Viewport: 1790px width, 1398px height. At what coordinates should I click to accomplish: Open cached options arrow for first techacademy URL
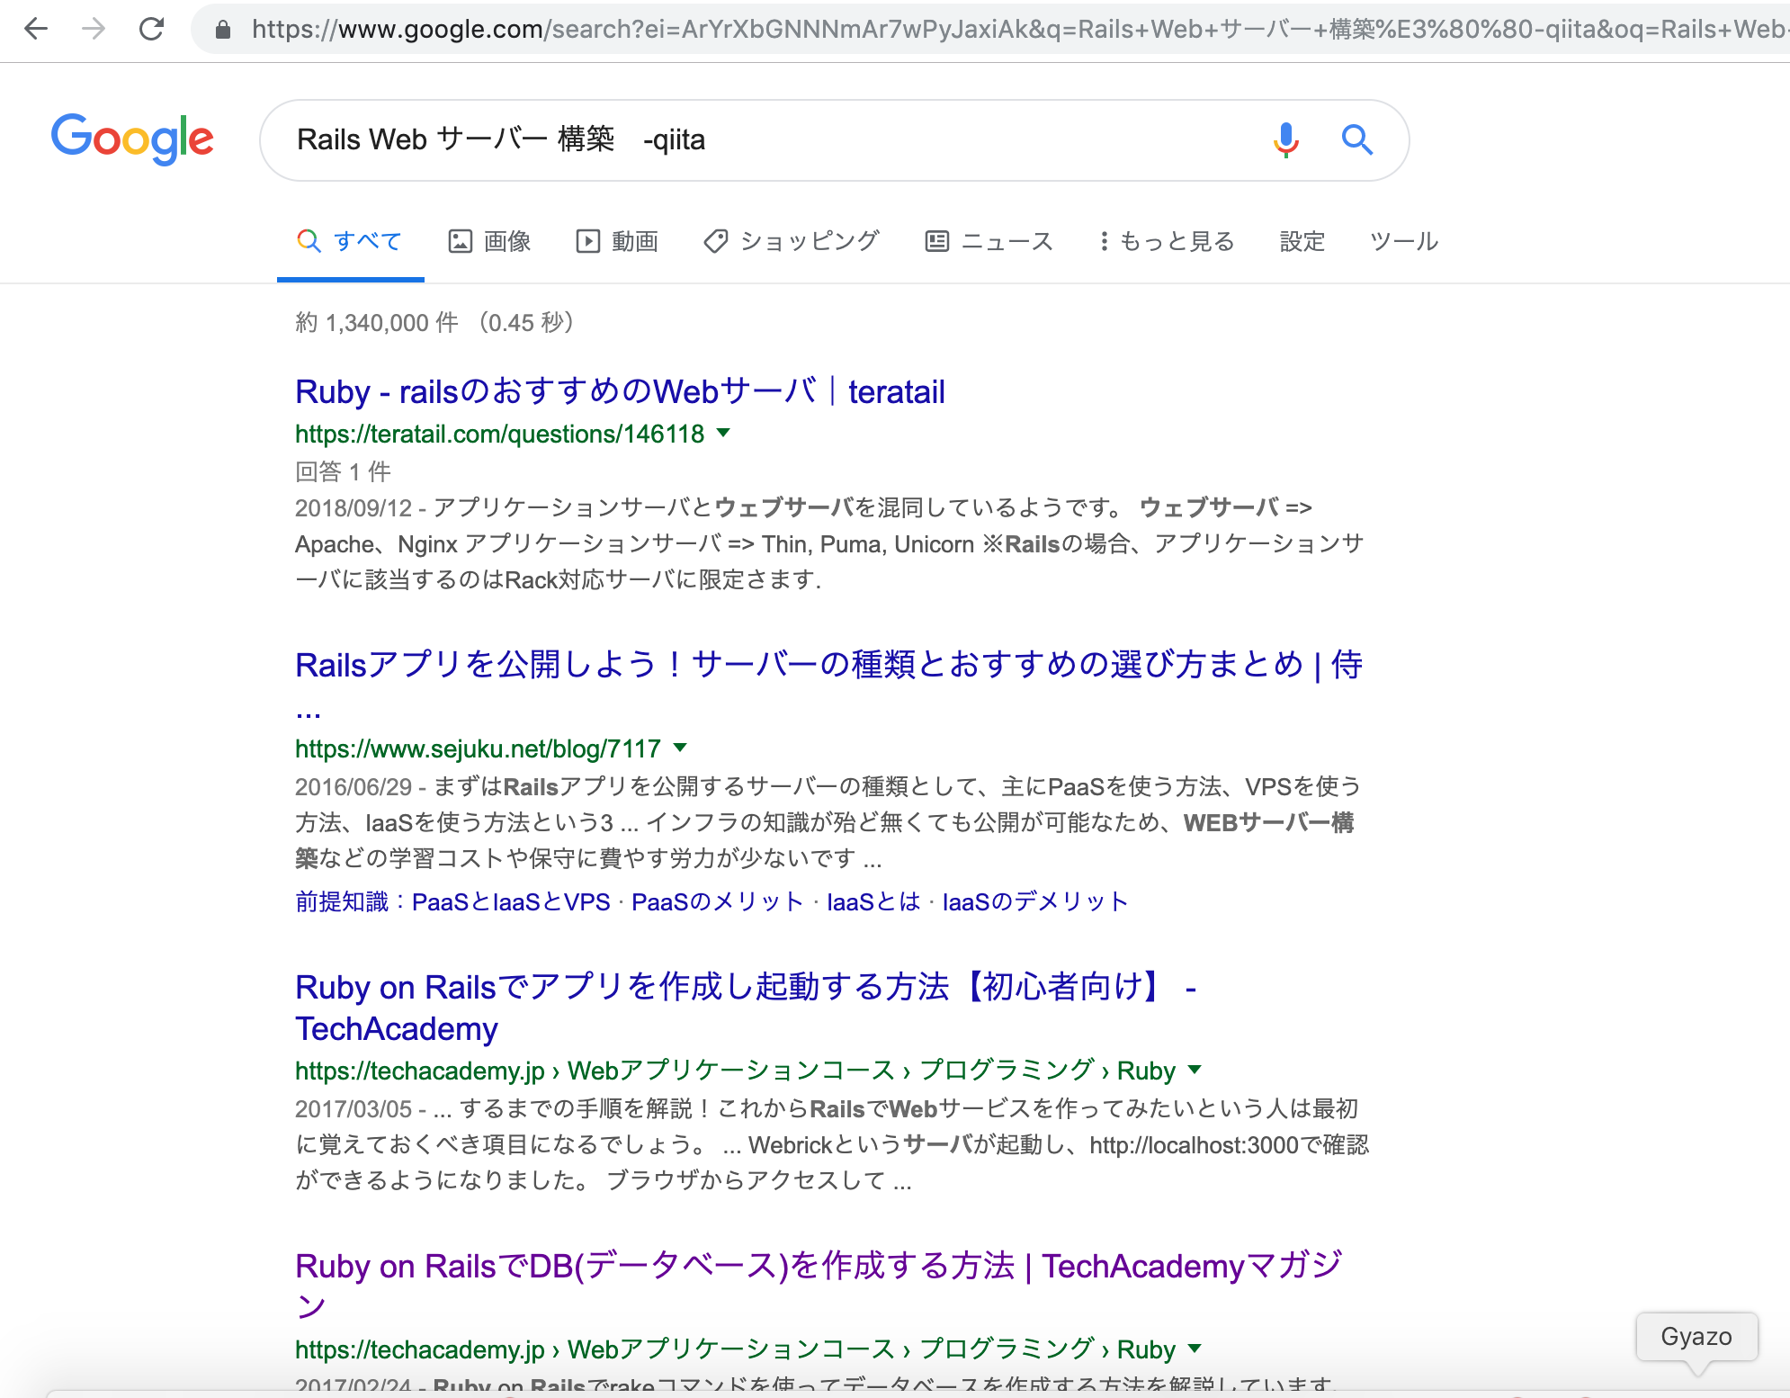tap(1195, 1070)
